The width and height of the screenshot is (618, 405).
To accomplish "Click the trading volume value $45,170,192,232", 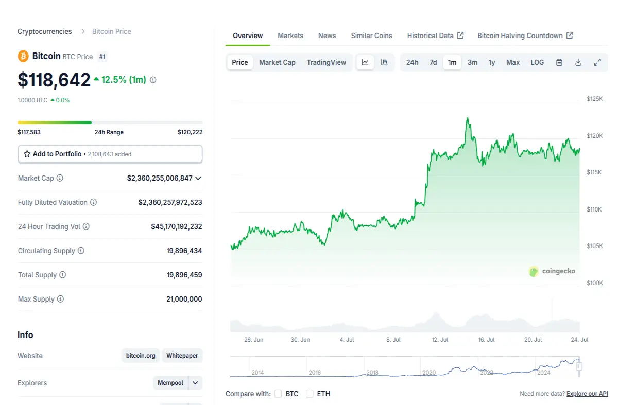I will [177, 226].
